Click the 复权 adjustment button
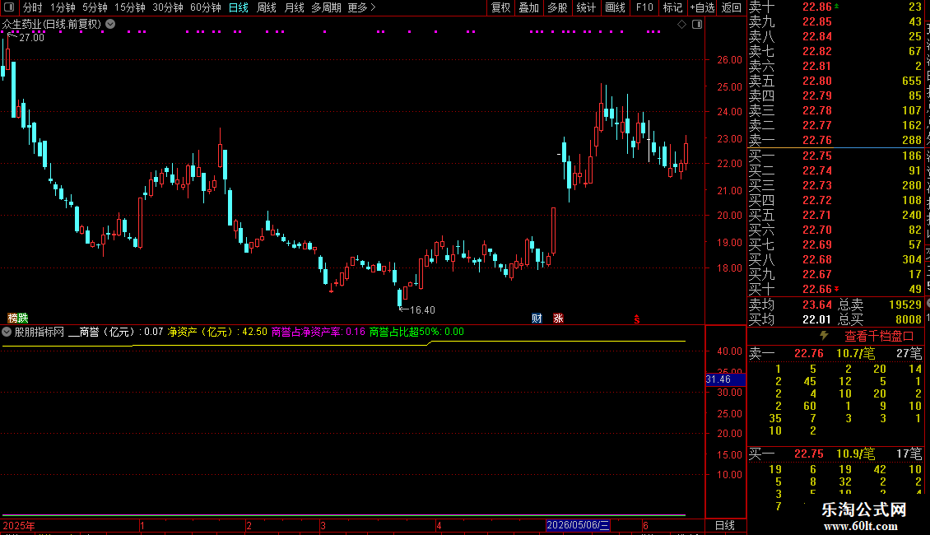The height and width of the screenshot is (535, 930). click(500, 7)
